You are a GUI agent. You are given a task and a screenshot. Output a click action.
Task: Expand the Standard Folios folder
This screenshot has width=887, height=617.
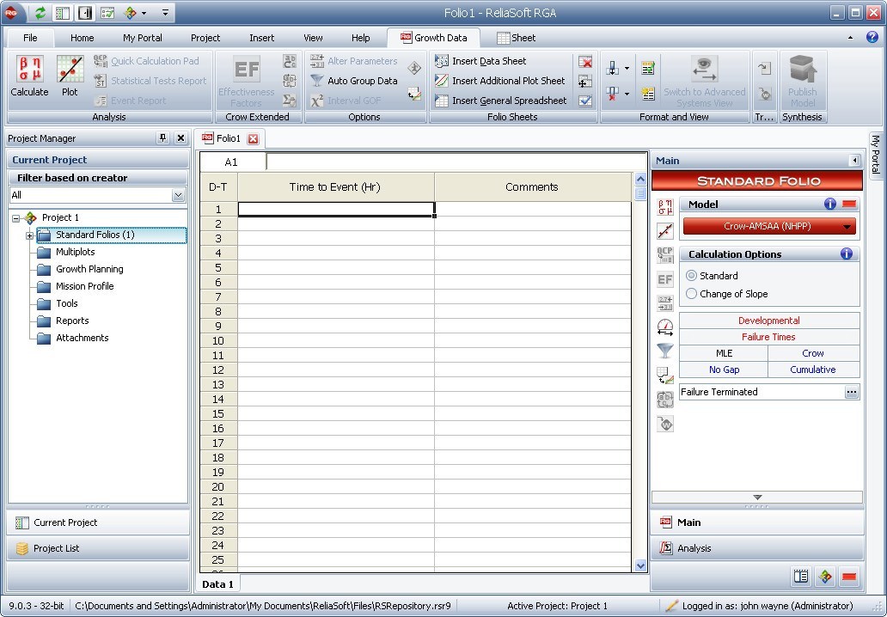pyautogui.click(x=29, y=235)
